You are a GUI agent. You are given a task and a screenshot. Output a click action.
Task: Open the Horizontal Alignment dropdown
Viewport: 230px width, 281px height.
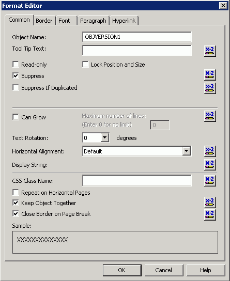pos(187,151)
